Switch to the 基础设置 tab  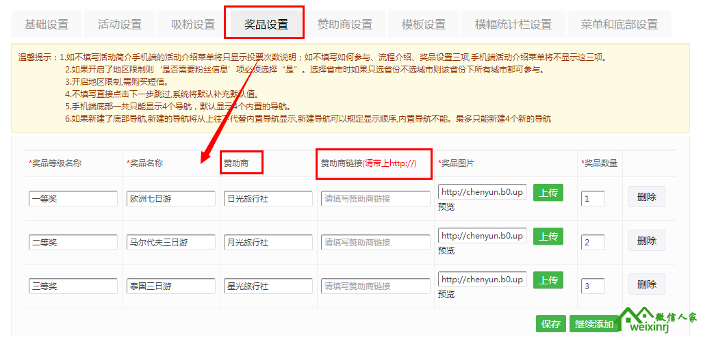47,25
